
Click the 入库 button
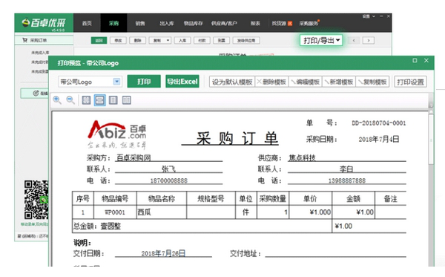pos(182,40)
